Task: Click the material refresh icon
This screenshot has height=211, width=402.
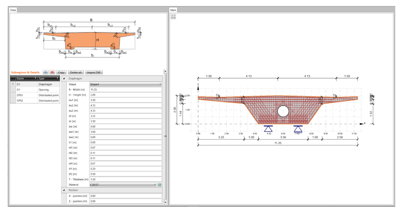Action: [x=160, y=185]
